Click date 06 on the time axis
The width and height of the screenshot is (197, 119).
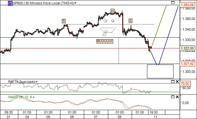(x=72, y=117)
